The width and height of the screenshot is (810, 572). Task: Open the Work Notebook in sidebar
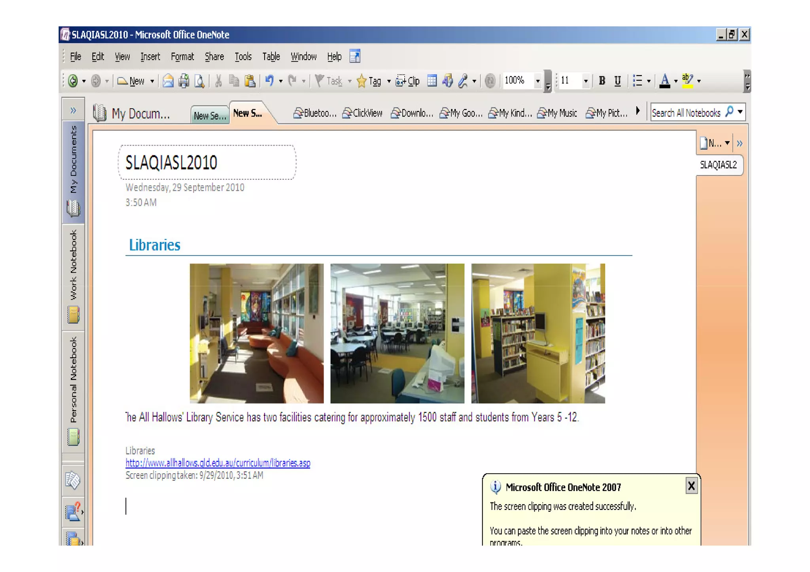point(73,277)
